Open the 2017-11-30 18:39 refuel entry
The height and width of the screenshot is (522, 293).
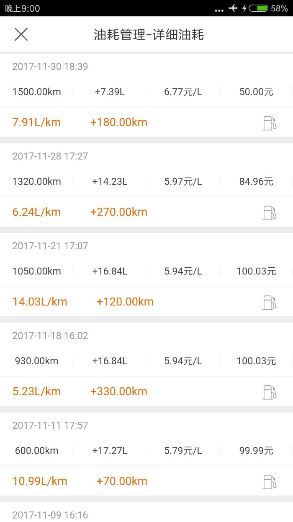click(x=50, y=66)
